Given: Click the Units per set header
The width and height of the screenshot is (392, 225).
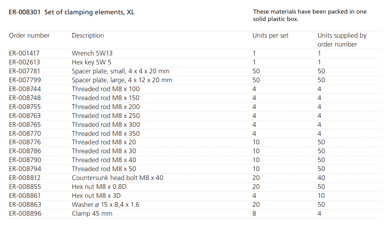Looking at the screenshot, I should click(270, 36).
